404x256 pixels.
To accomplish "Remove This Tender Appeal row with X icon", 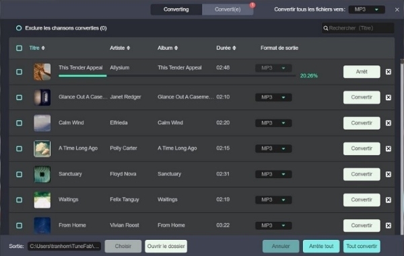I will click(x=389, y=72).
